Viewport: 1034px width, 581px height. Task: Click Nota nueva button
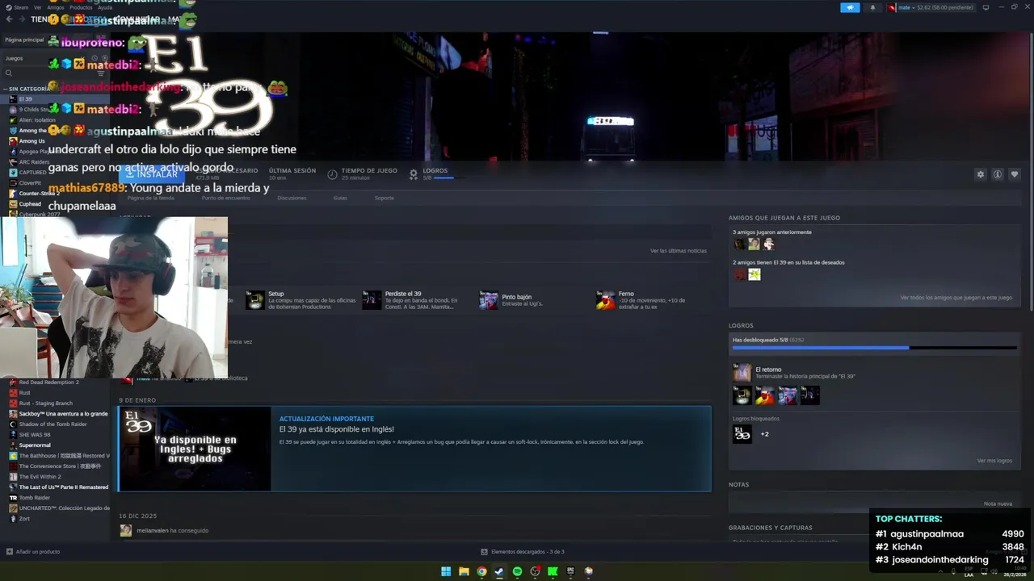pyautogui.click(x=998, y=504)
